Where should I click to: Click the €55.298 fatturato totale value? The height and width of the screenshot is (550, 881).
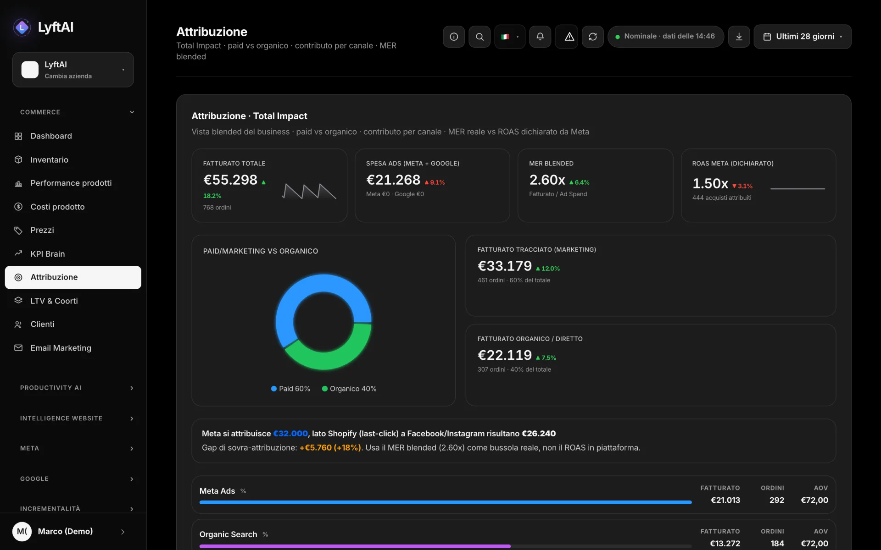(x=230, y=180)
